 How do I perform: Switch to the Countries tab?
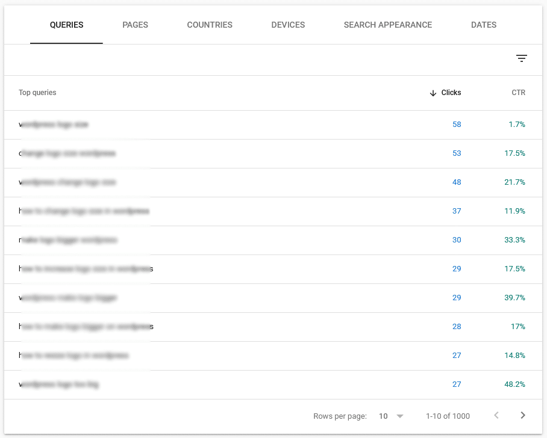210,25
